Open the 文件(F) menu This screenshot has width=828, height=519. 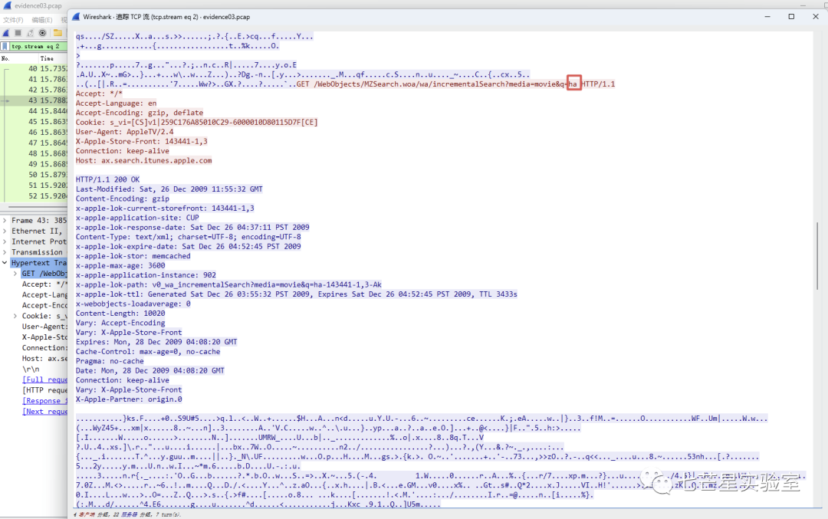point(13,20)
